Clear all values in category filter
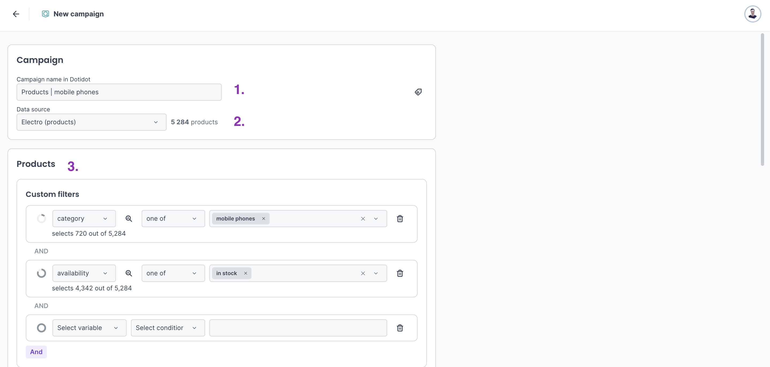The width and height of the screenshot is (770, 367). tap(363, 219)
